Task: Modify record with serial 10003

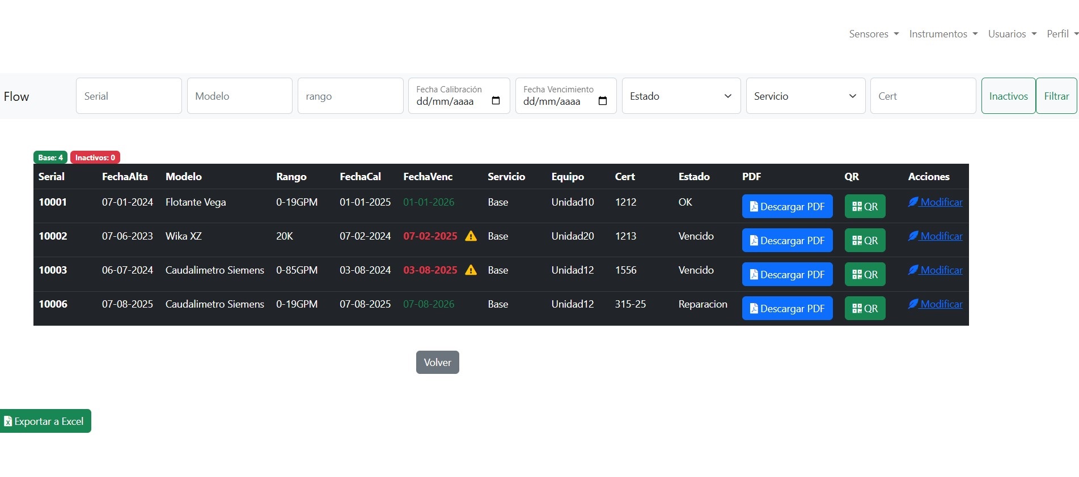Action: (x=935, y=270)
